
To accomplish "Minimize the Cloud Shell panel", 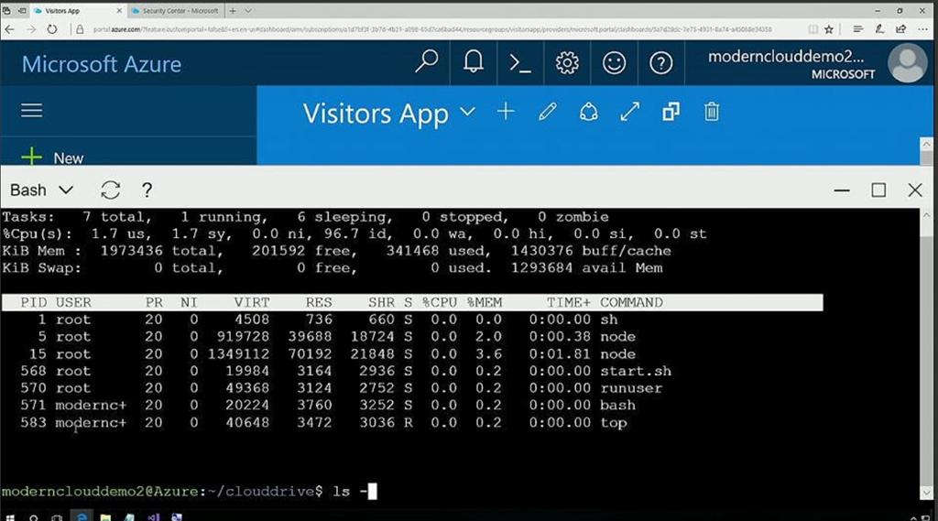I will (842, 190).
